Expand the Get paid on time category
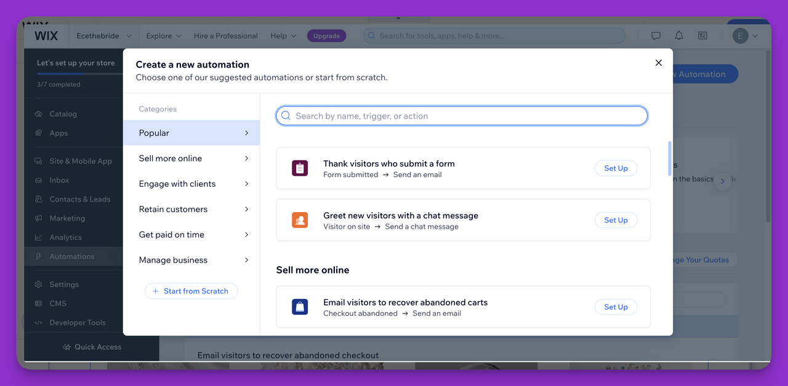 tap(191, 235)
